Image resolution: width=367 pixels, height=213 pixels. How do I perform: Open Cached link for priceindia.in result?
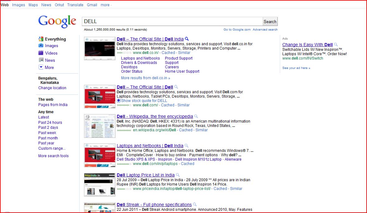[x=220, y=189]
